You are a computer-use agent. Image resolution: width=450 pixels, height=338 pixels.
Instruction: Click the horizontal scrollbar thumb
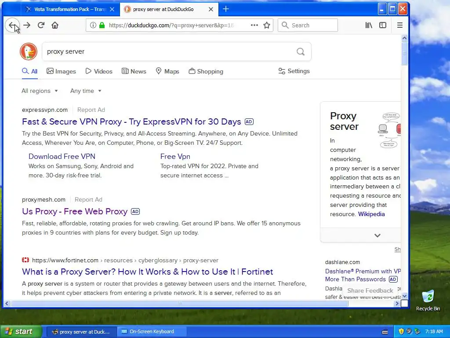[179, 303]
